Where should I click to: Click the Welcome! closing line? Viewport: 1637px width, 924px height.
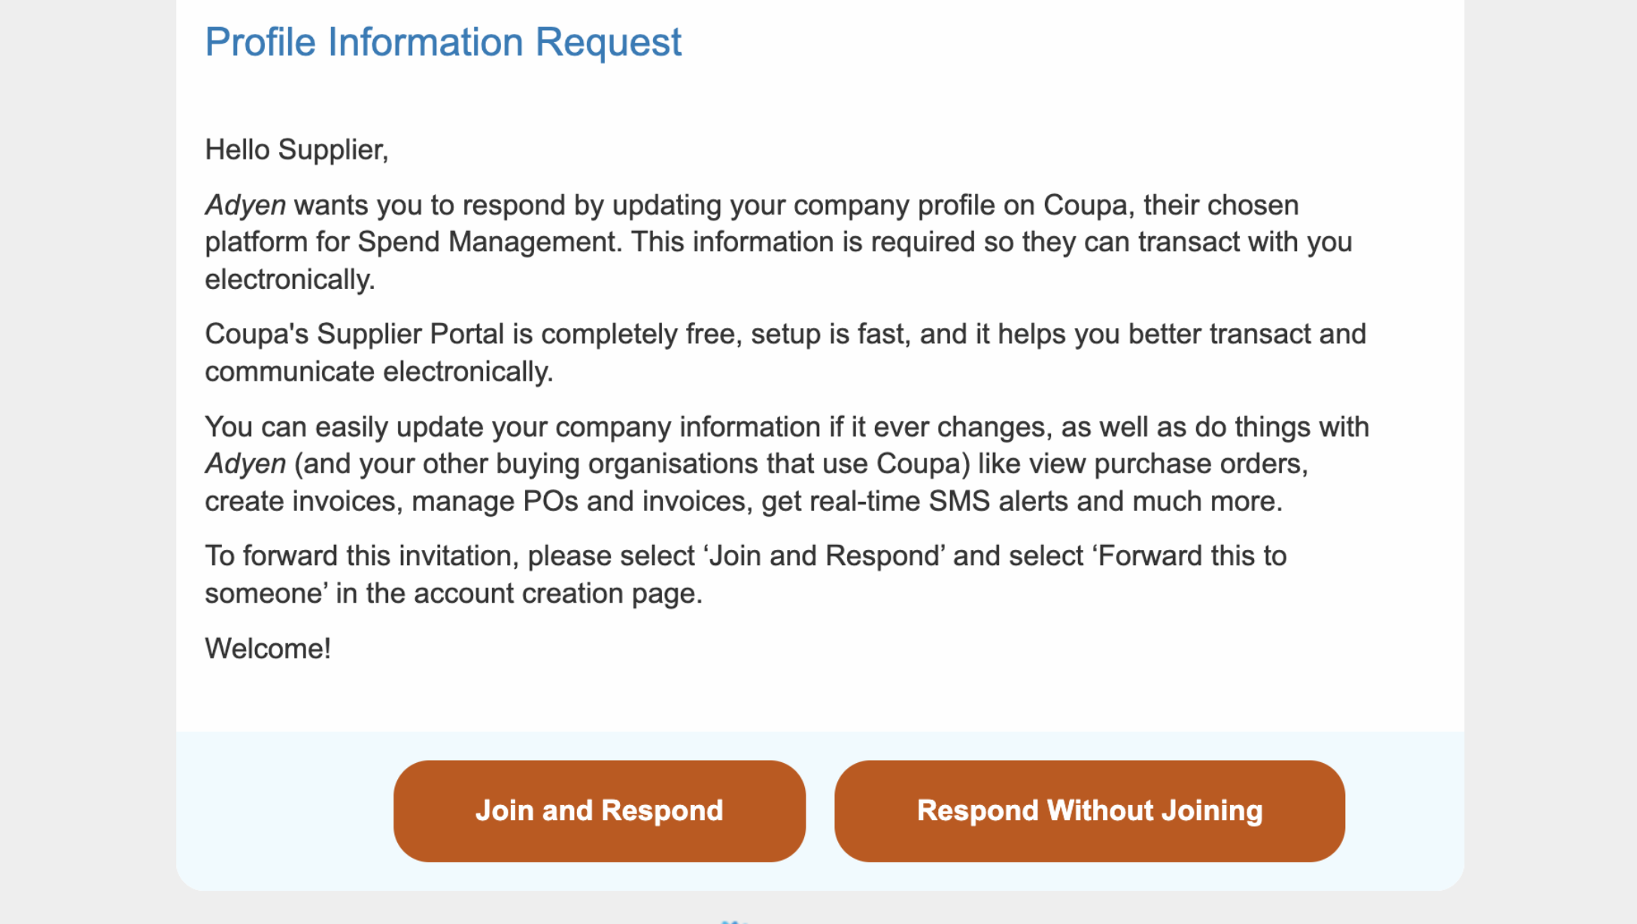tap(269, 647)
